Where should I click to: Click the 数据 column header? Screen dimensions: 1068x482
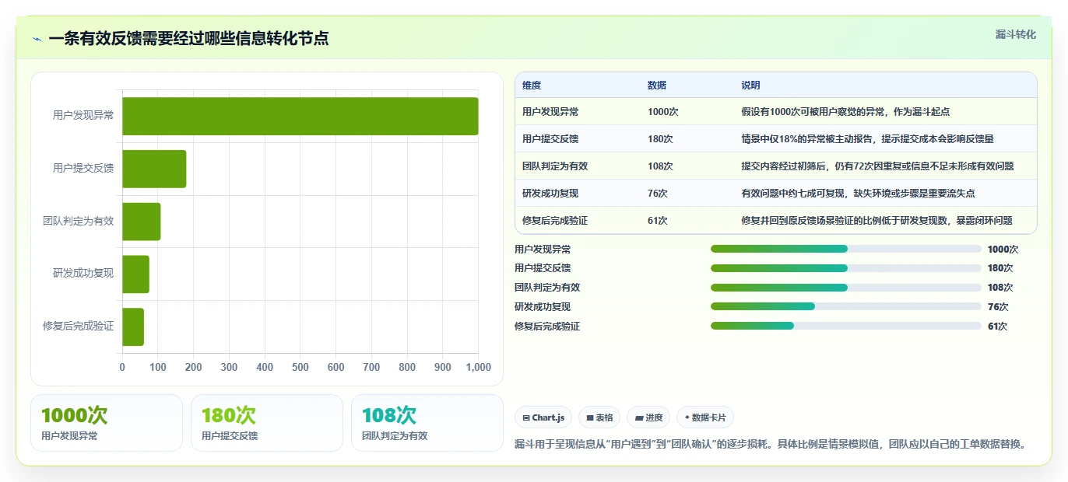(x=657, y=86)
